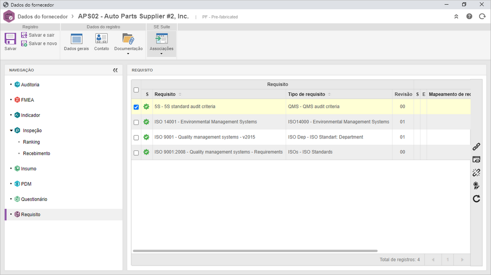Click status icon of ISO 9001 v2015 row
The height and width of the screenshot is (275, 491).
pyautogui.click(x=146, y=137)
